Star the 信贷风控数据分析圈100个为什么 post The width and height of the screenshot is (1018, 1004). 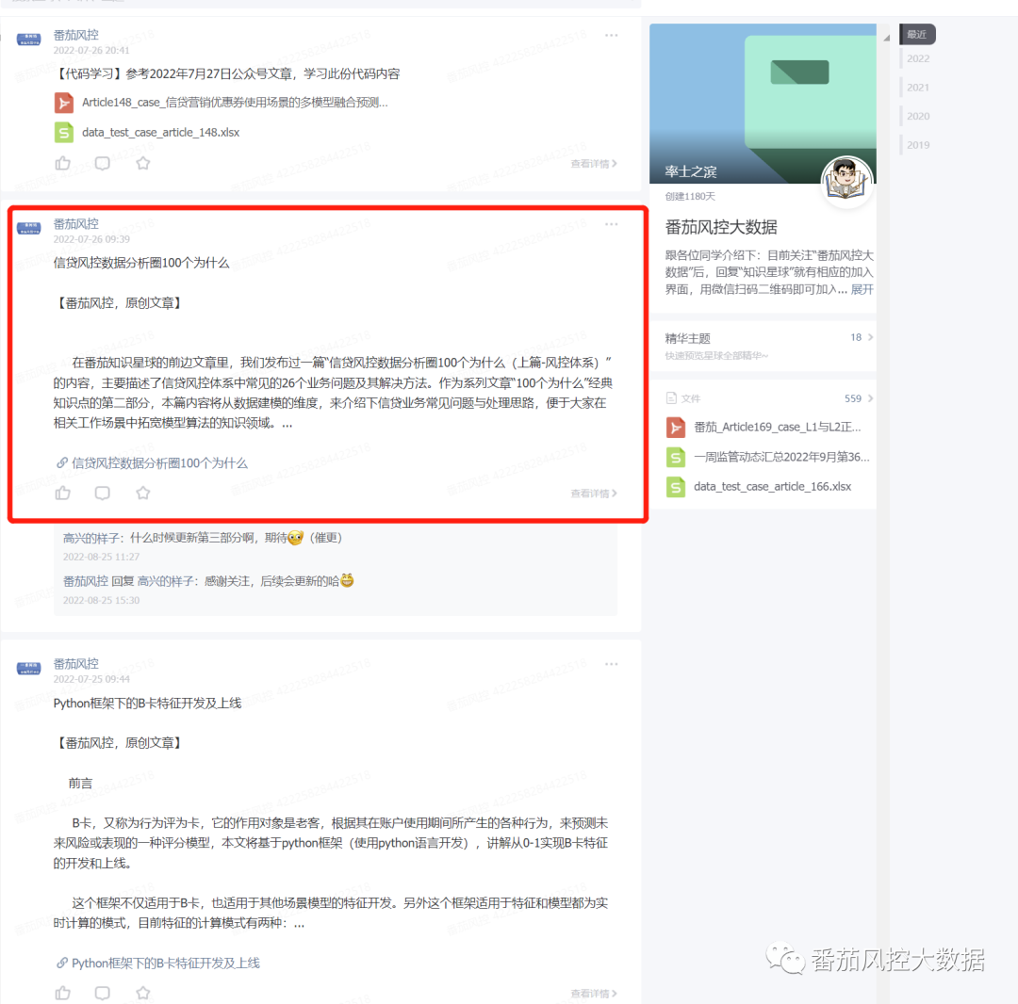pos(143,493)
